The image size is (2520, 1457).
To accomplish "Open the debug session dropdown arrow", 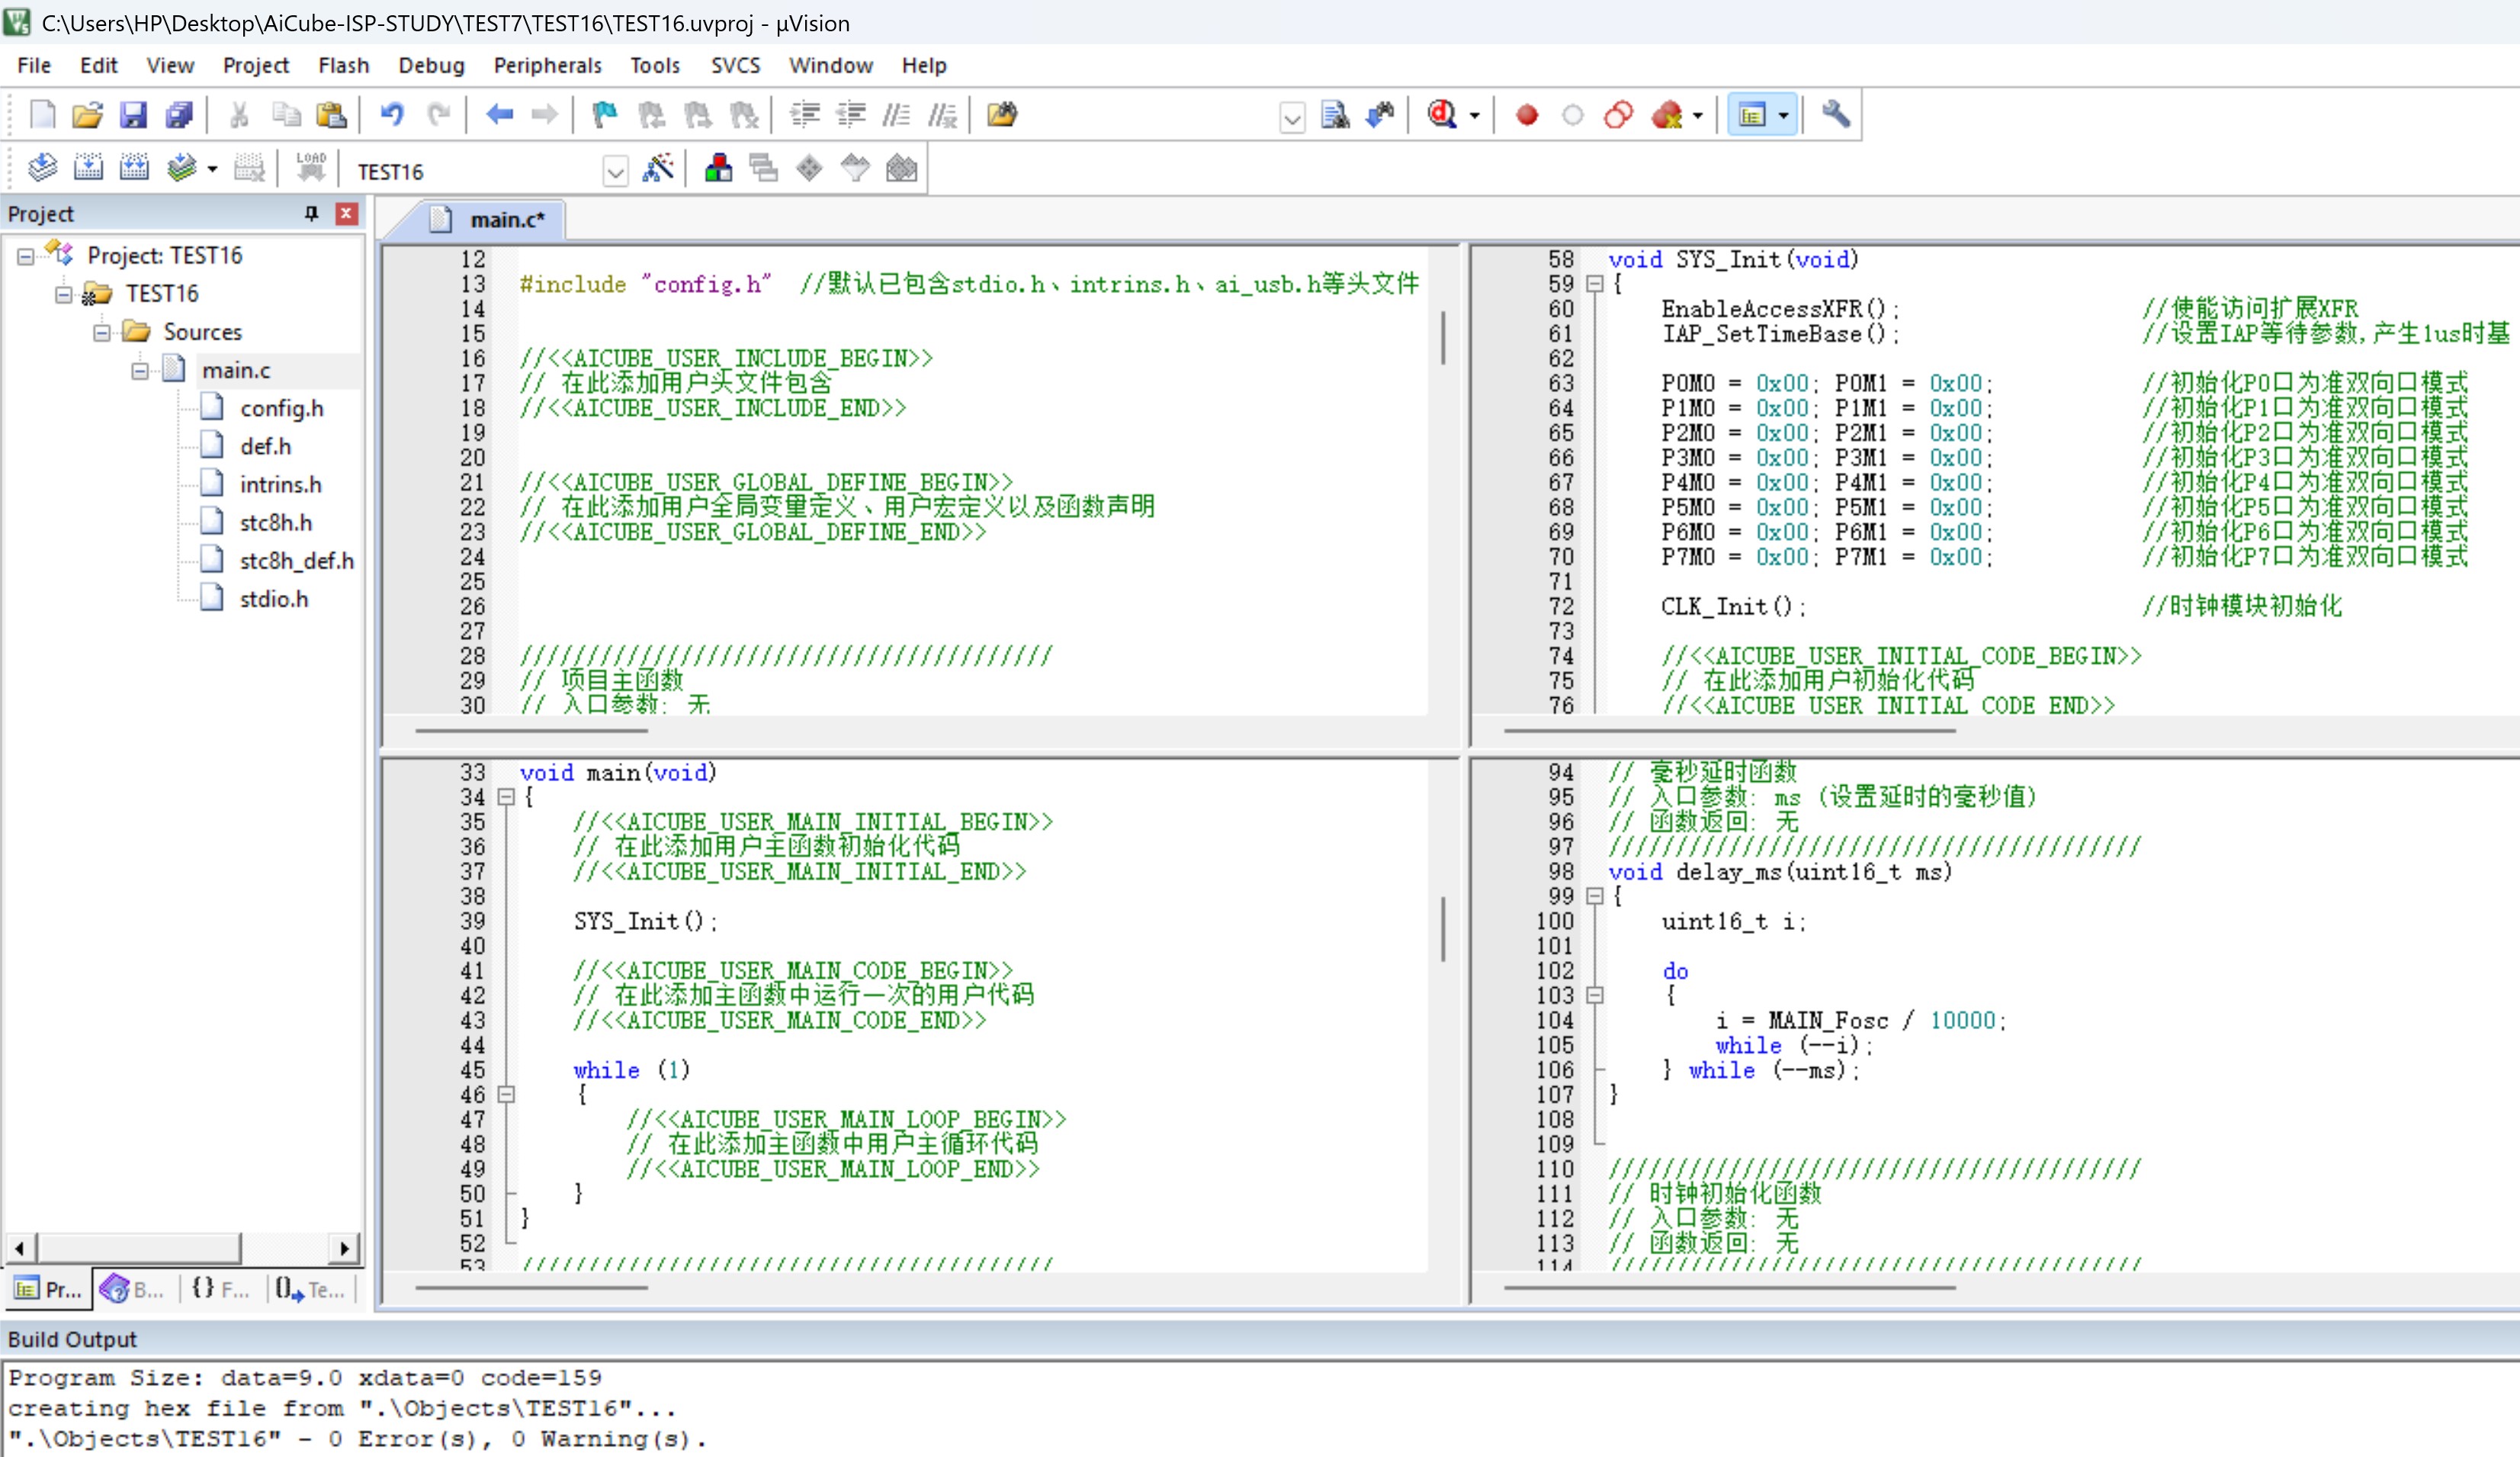I will point(1474,116).
